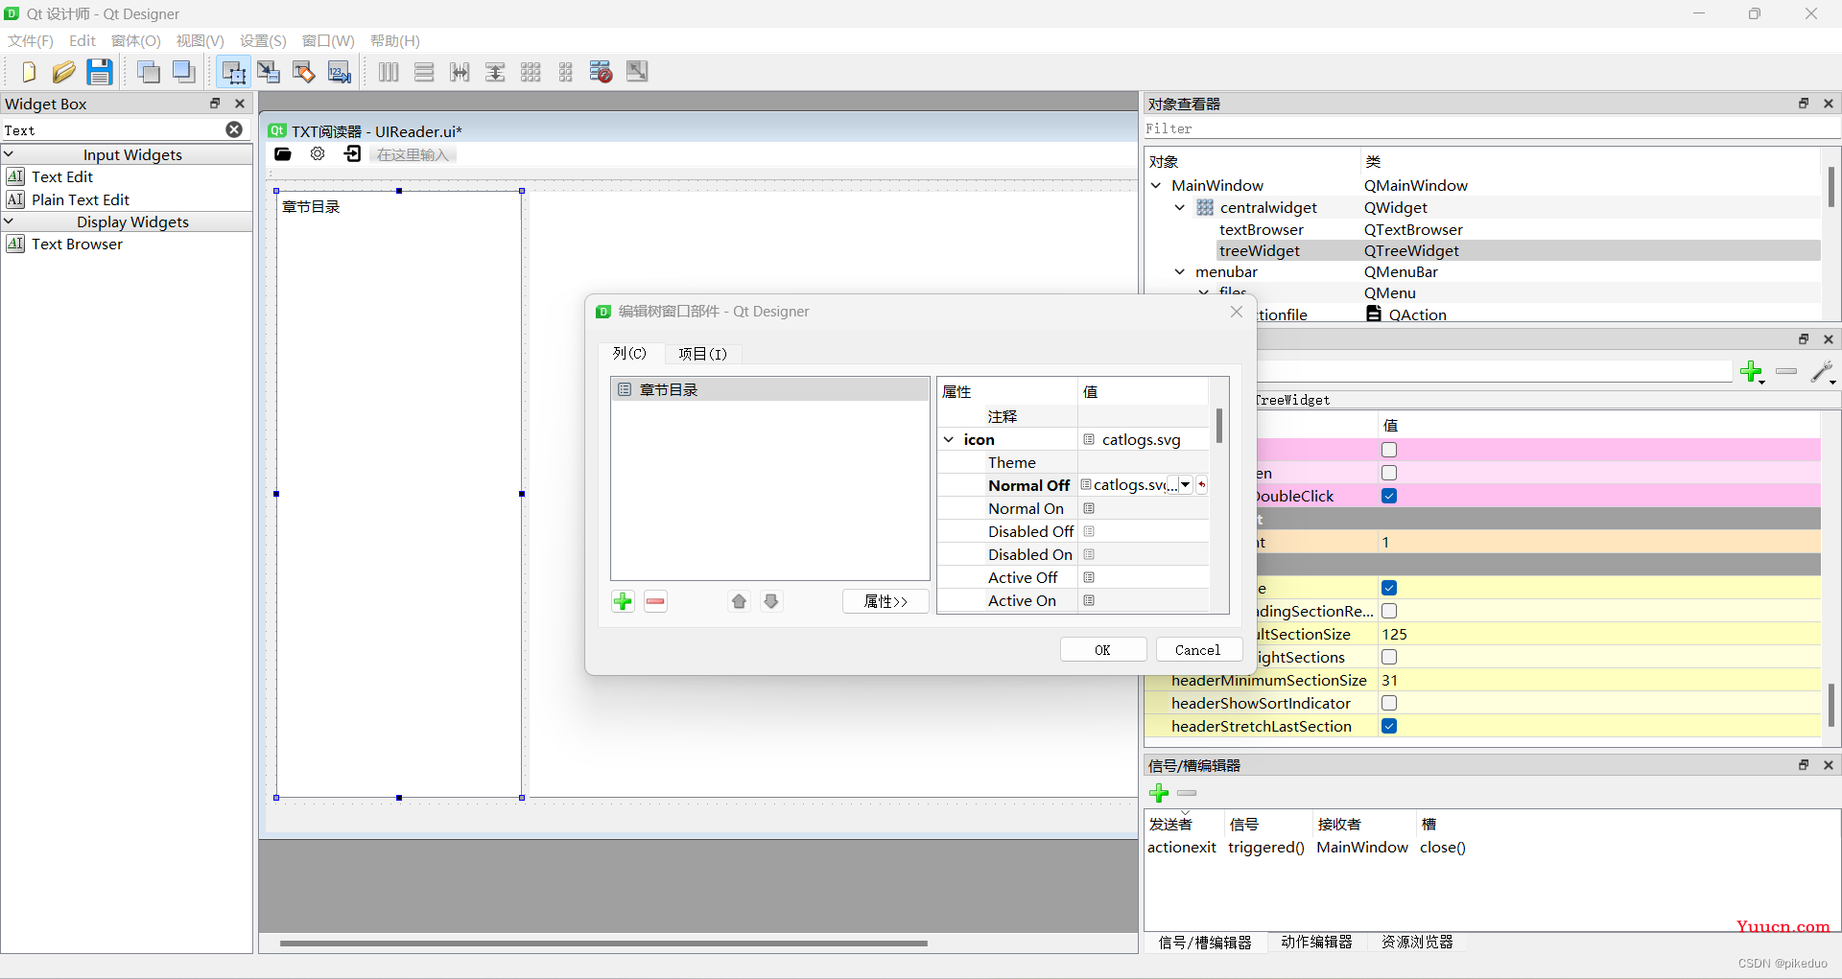Toggle the dingSectionRe... property checkbox
The image size is (1842, 979).
[x=1389, y=611]
